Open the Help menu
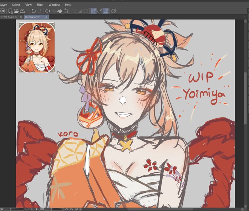This screenshot has width=249, height=211. click(68, 5)
